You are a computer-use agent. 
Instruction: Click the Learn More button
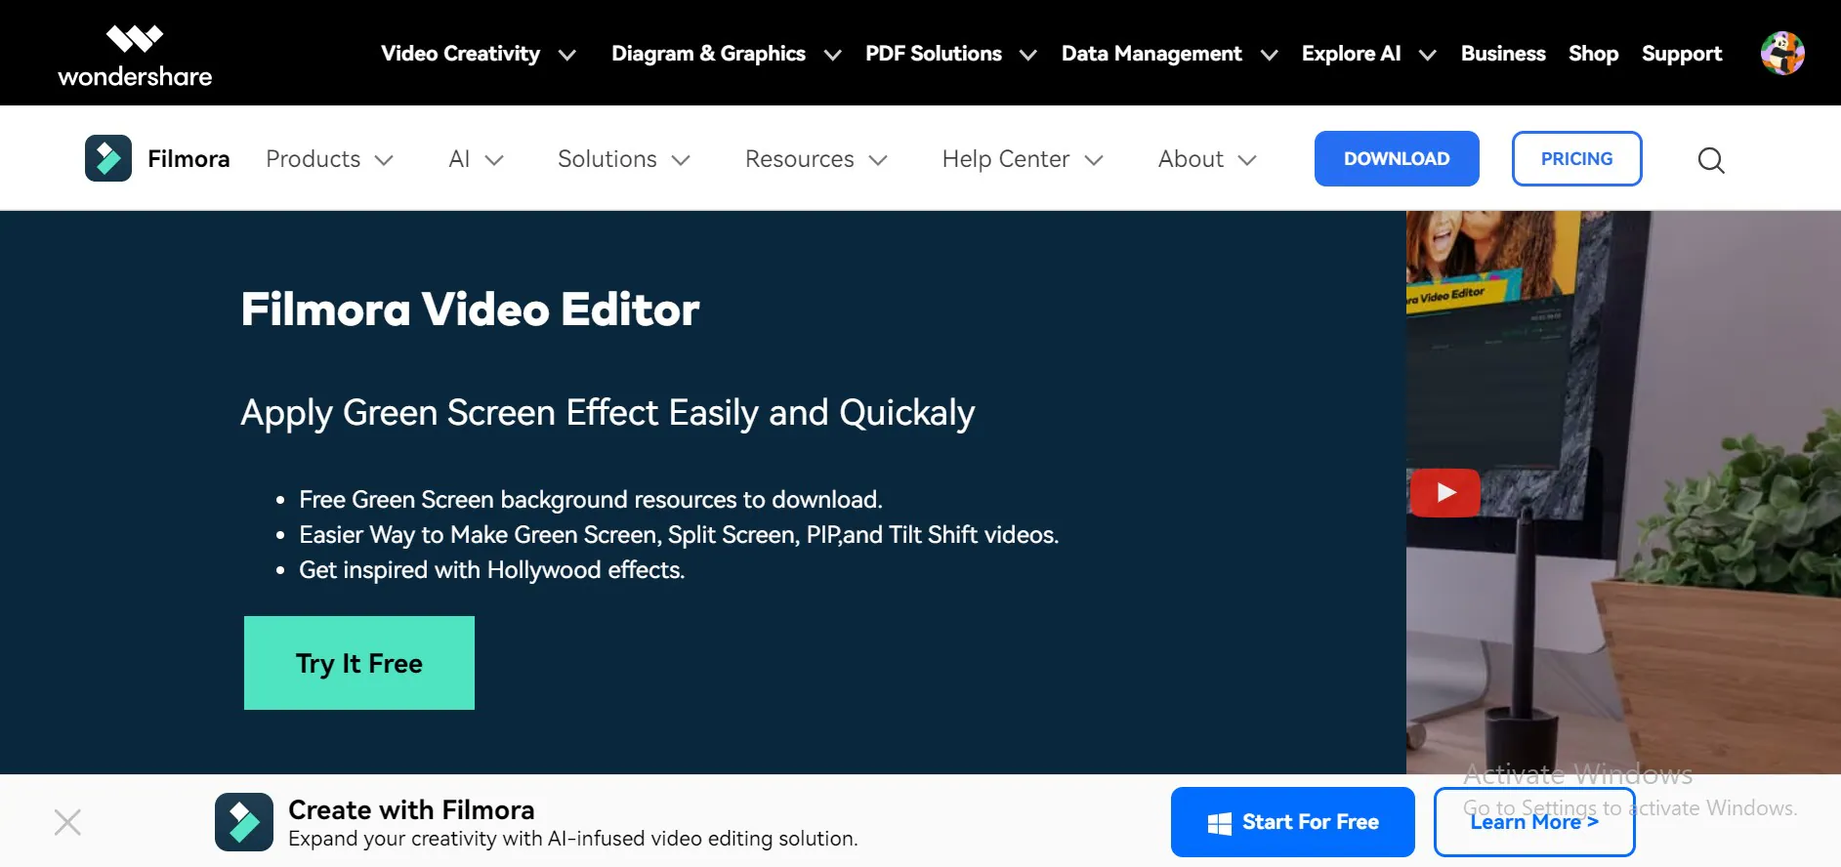[1534, 822]
